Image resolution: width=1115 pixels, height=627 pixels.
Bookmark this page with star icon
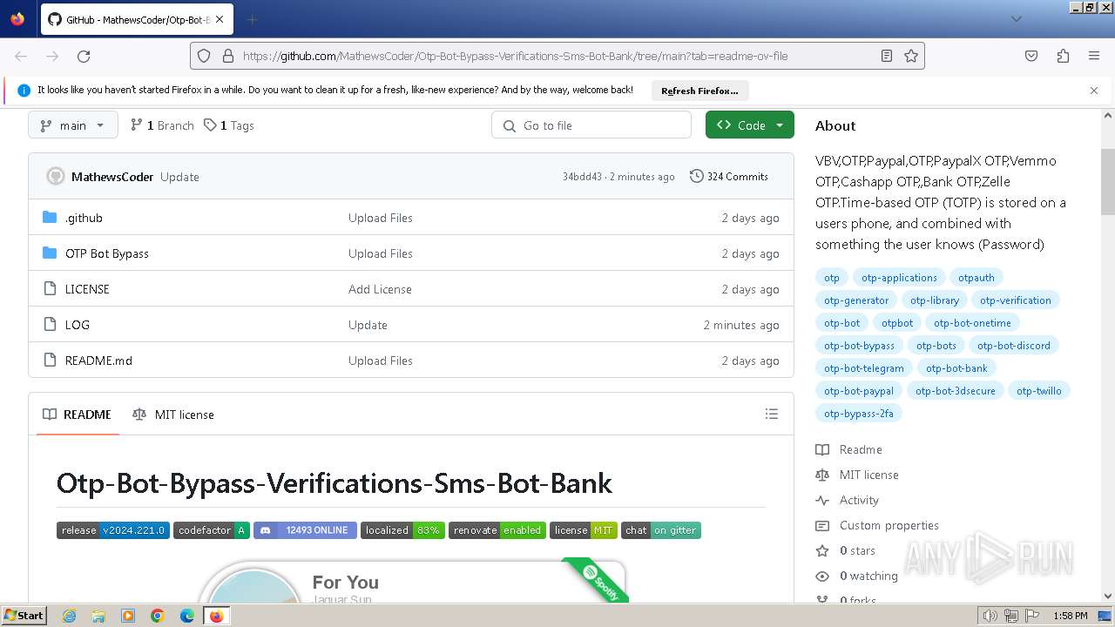tap(911, 56)
